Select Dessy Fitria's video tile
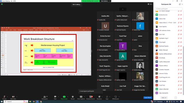 140,16
